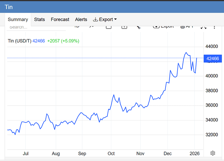The width and height of the screenshot is (224, 161).
Task: Open the vertical three-dot chart menu
Action: click(214, 27)
